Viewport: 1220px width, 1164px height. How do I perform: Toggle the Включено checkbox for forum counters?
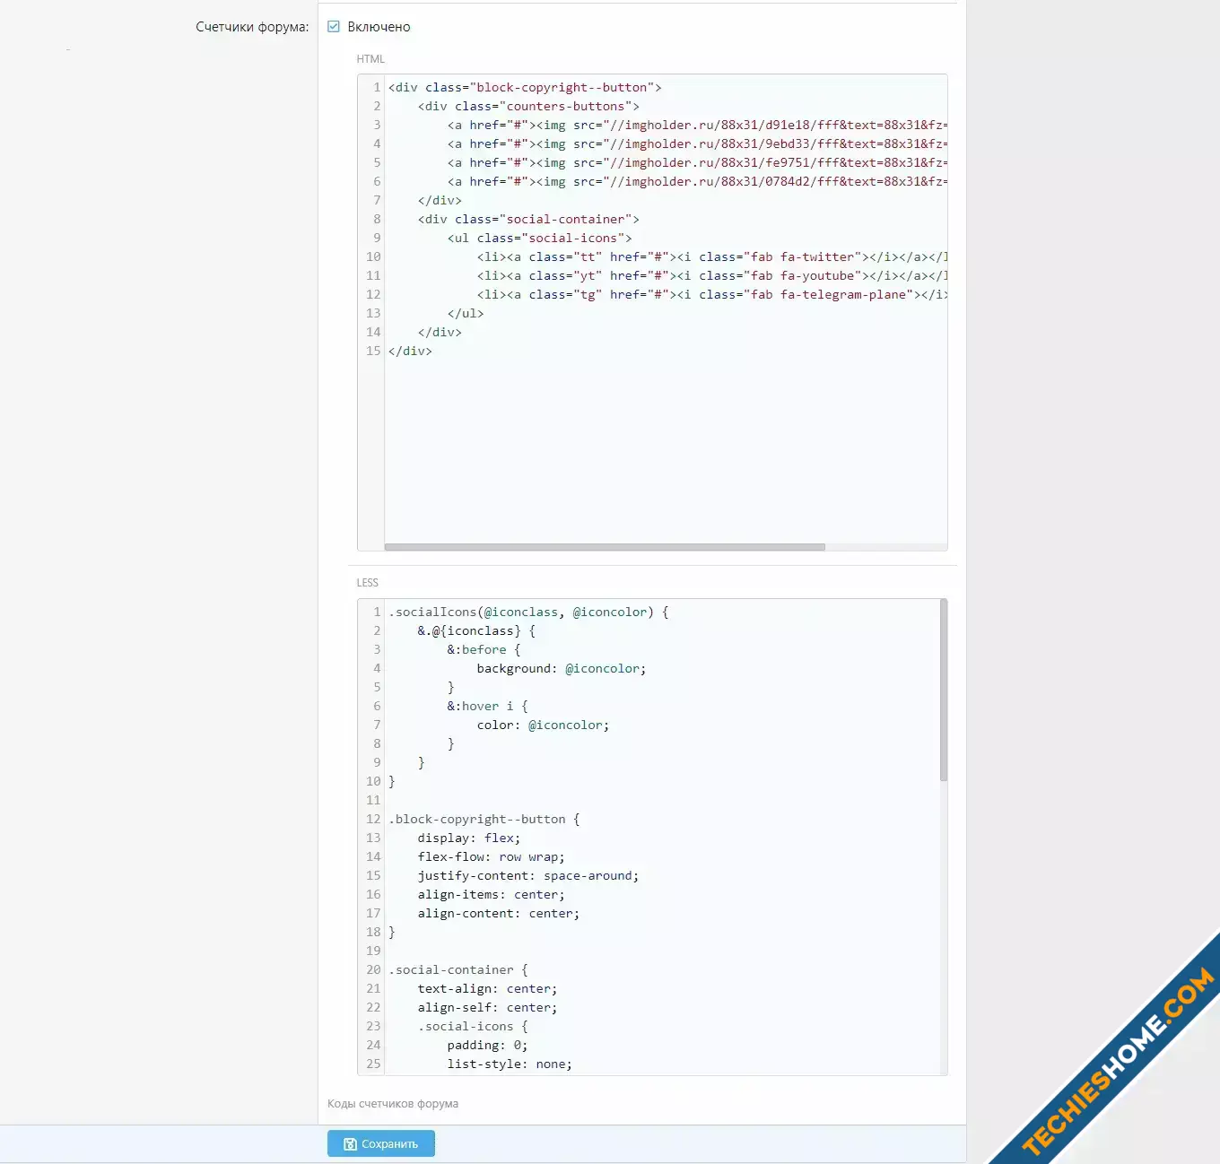(334, 27)
